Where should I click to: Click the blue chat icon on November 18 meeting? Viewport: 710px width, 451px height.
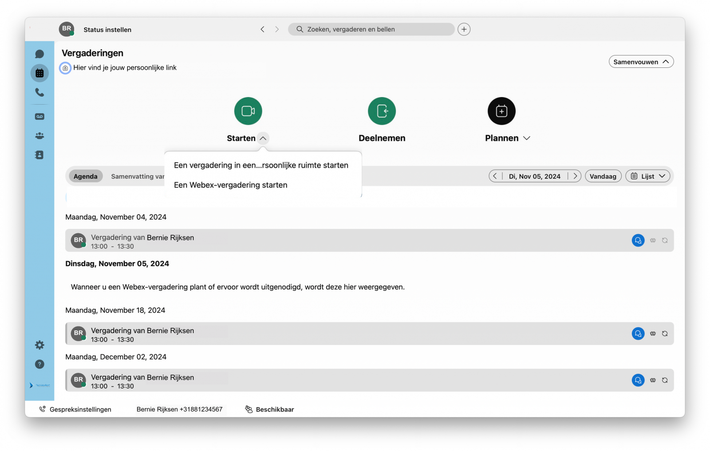point(638,333)
